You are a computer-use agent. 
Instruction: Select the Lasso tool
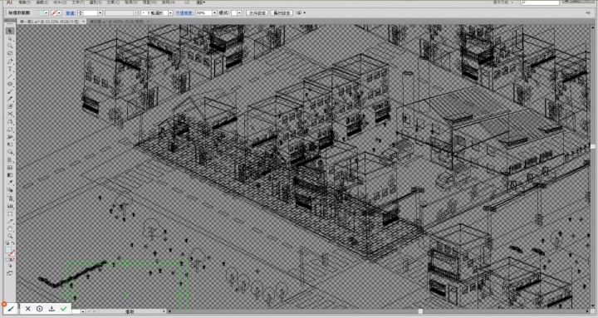click(10, 53)
